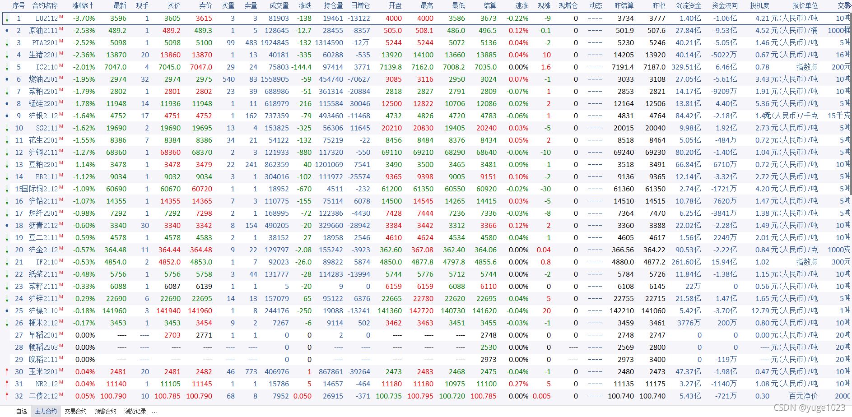Screen dimensions: 852x417
Task: Open the 预警合约 tab
Action: click(x=105, y=411)
